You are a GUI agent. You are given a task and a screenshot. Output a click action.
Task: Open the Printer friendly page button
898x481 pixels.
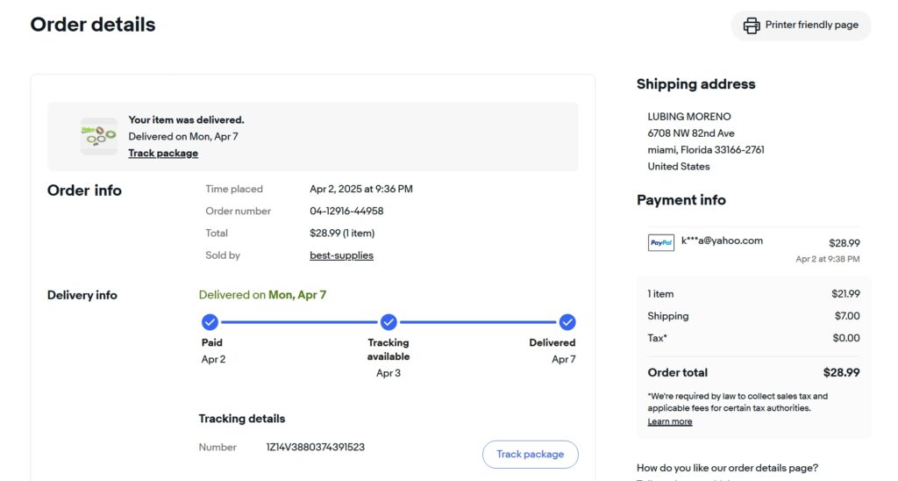point(801,25)
